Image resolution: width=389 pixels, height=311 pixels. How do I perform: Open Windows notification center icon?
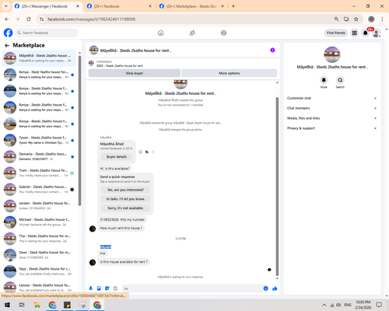click(x=379, y=305)
